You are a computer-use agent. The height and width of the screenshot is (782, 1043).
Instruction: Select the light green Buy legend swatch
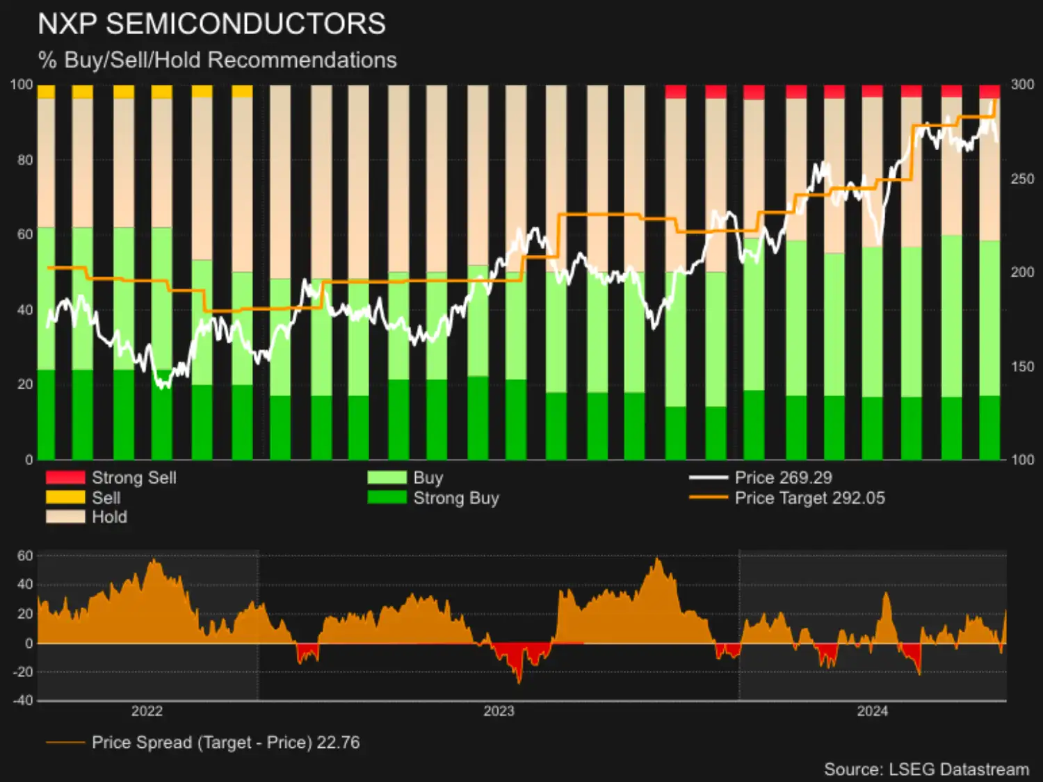[387, 478]
